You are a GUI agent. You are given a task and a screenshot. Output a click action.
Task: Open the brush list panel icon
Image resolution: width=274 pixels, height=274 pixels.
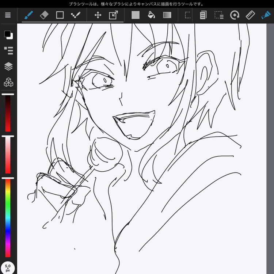8,51
